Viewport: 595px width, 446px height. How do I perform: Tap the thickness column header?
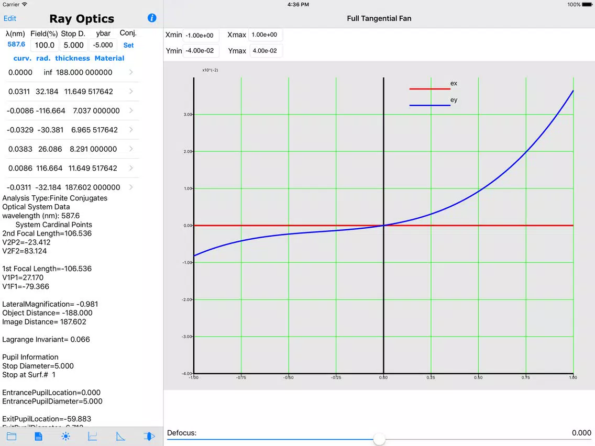pos(72,58)
